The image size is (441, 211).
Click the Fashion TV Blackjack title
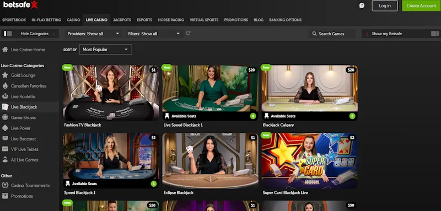pyautogui.click(x=82, y=125)
